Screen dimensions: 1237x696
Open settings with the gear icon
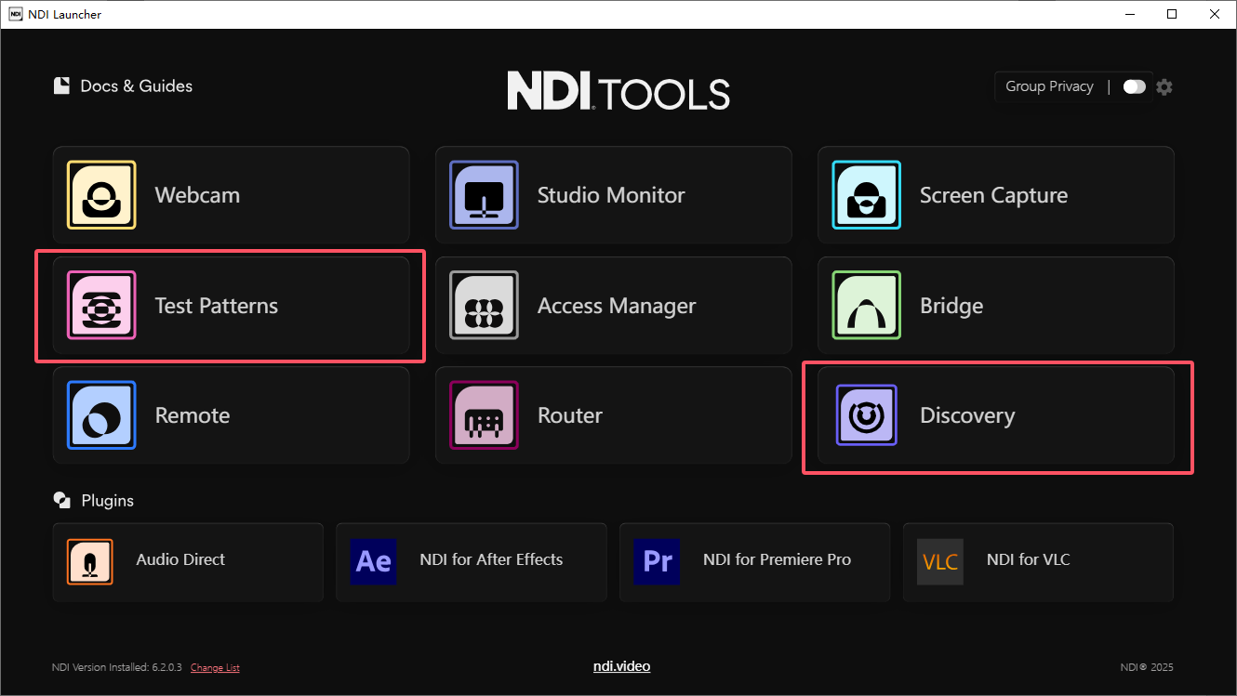pyautogui.click(x=1164, y=87)
